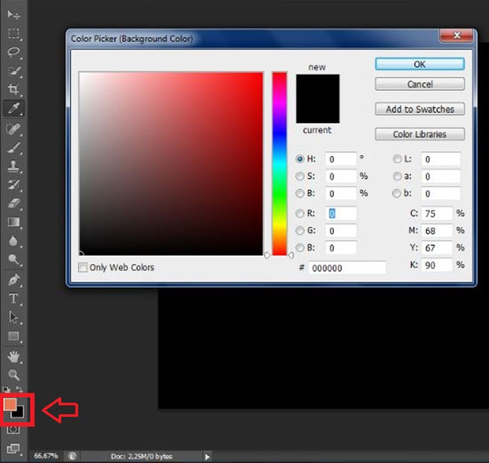489x463 pixels.
Task: Click the M magenta percentage field
Action: (x=437, y=231)
